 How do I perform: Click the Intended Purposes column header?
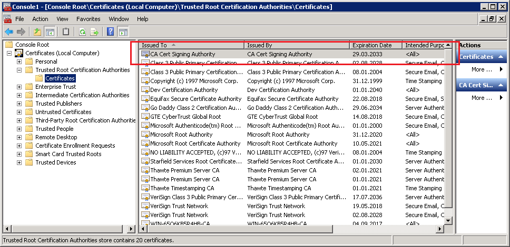click(x=424, y=45)
